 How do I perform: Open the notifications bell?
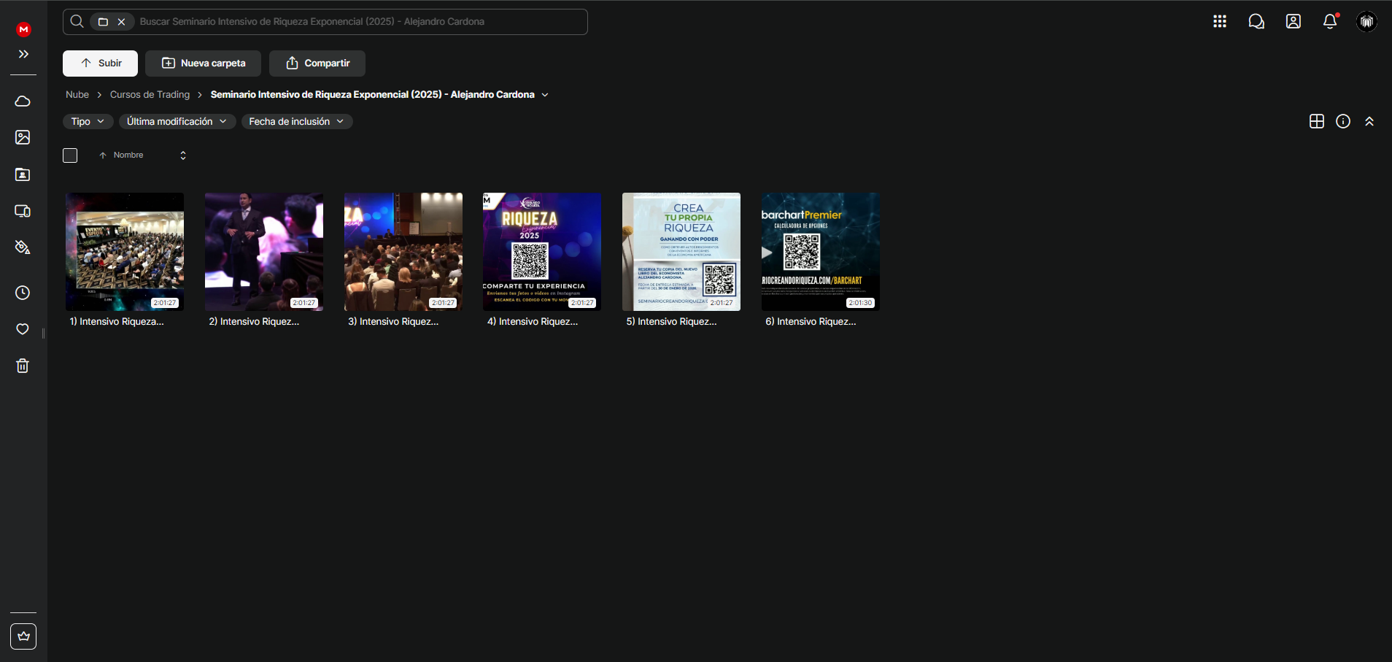pos(1330,21)
